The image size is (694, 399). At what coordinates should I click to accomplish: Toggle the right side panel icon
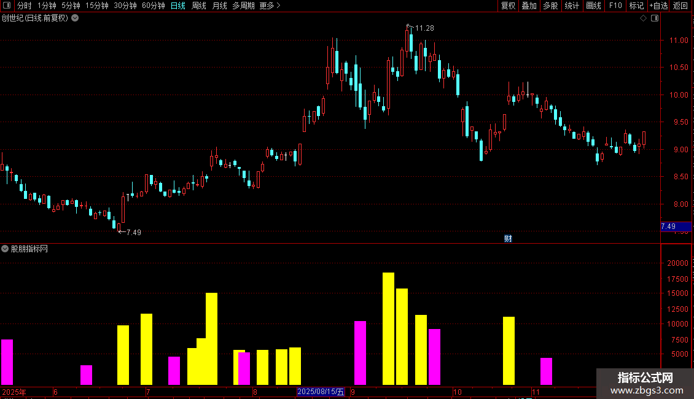pyautogui.click(x=655, y=18)
